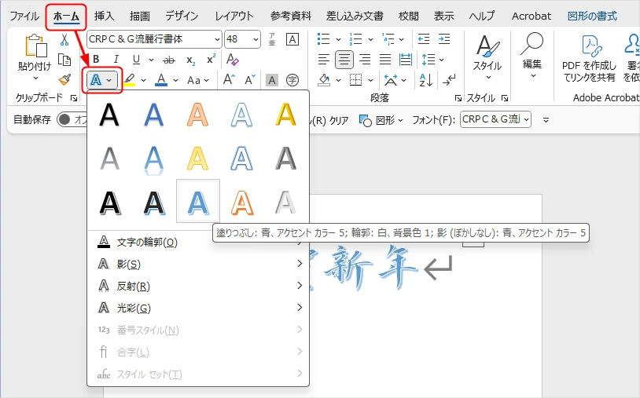This screenshot has width=640, height=398.
Task: Click the phonetic guide (ruby) icon
Action: click(x=272, y=39)
